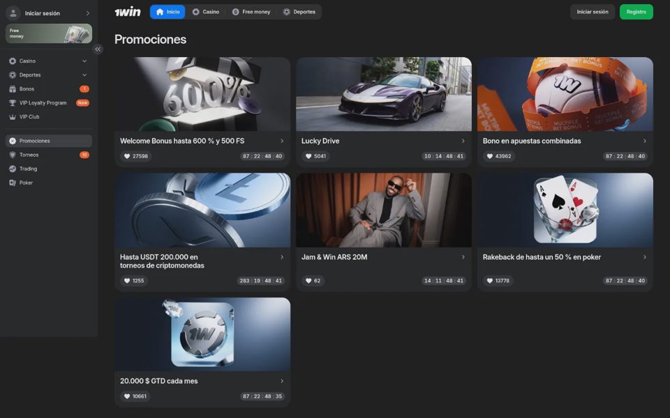
Task: Click the Poker cards icon
Action: click(x=13, y=183)
